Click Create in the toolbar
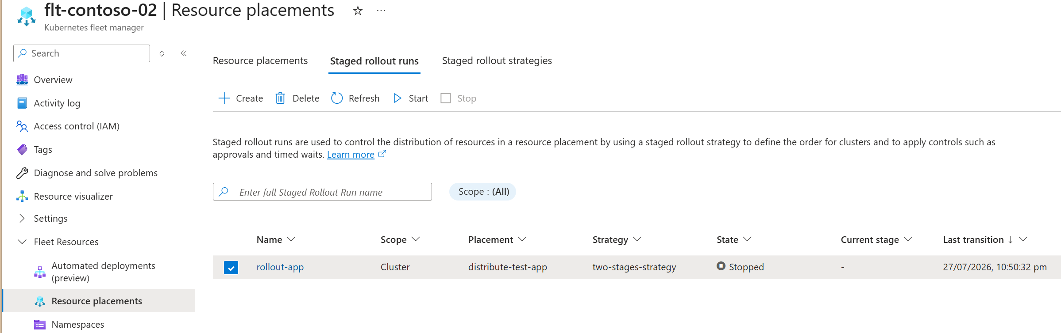 click(x=241, y=98)
